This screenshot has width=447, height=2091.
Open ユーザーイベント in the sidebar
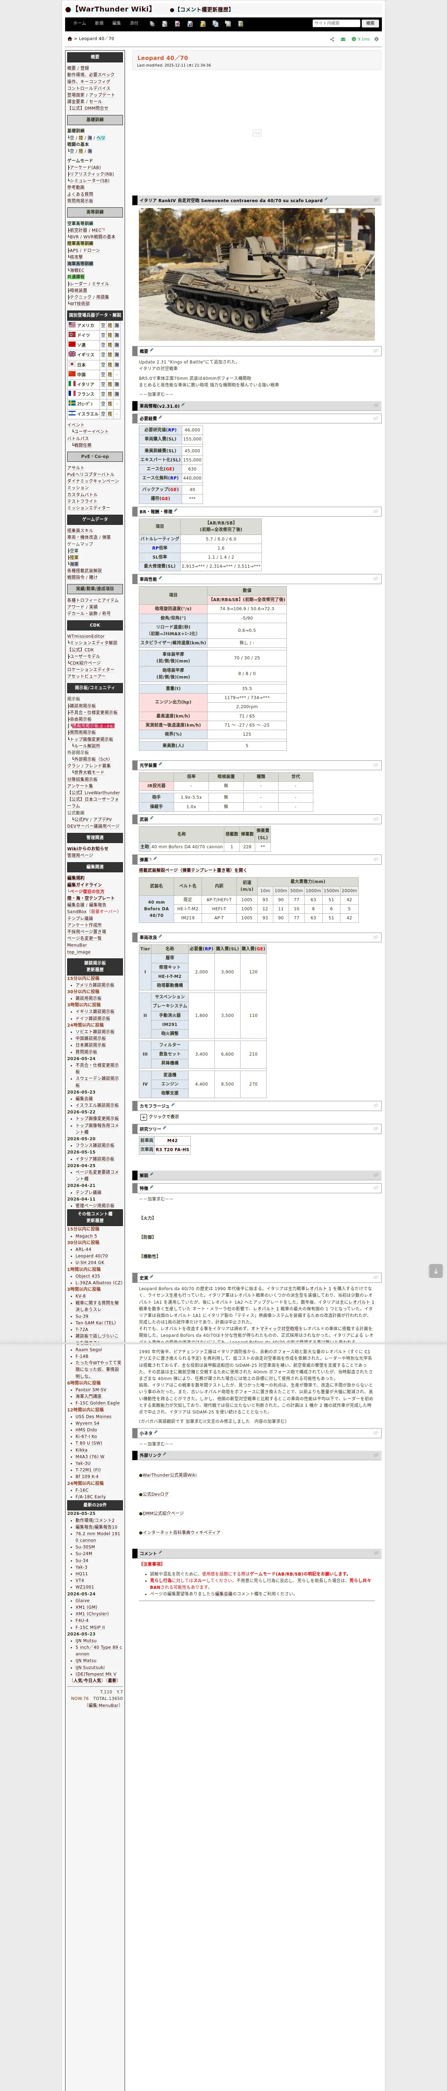point(91,432)
